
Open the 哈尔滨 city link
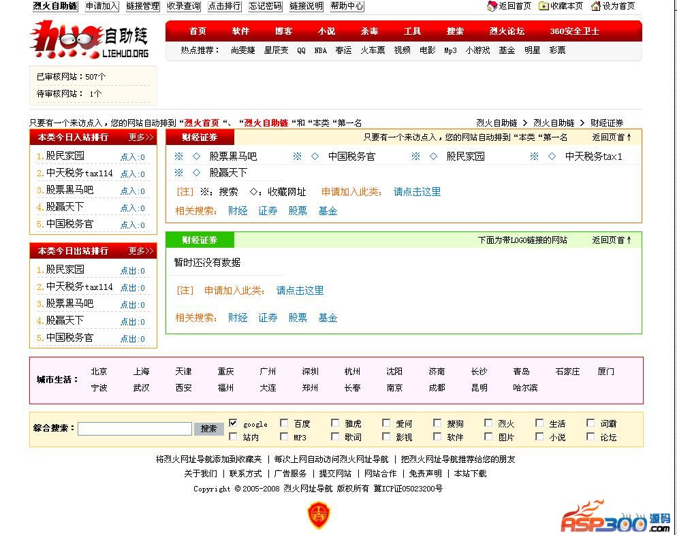click(525, 388)
